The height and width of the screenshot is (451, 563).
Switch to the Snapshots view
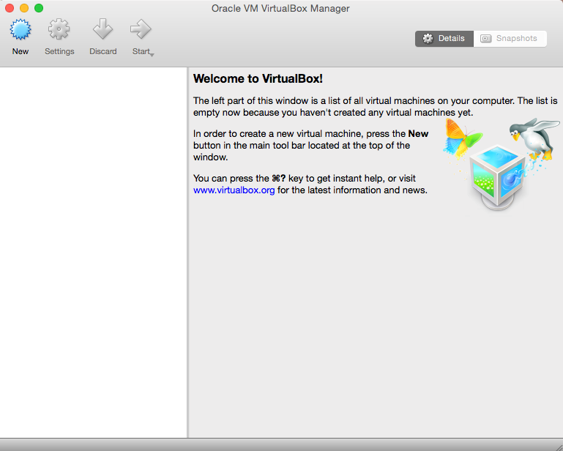[x=510, y=39]
